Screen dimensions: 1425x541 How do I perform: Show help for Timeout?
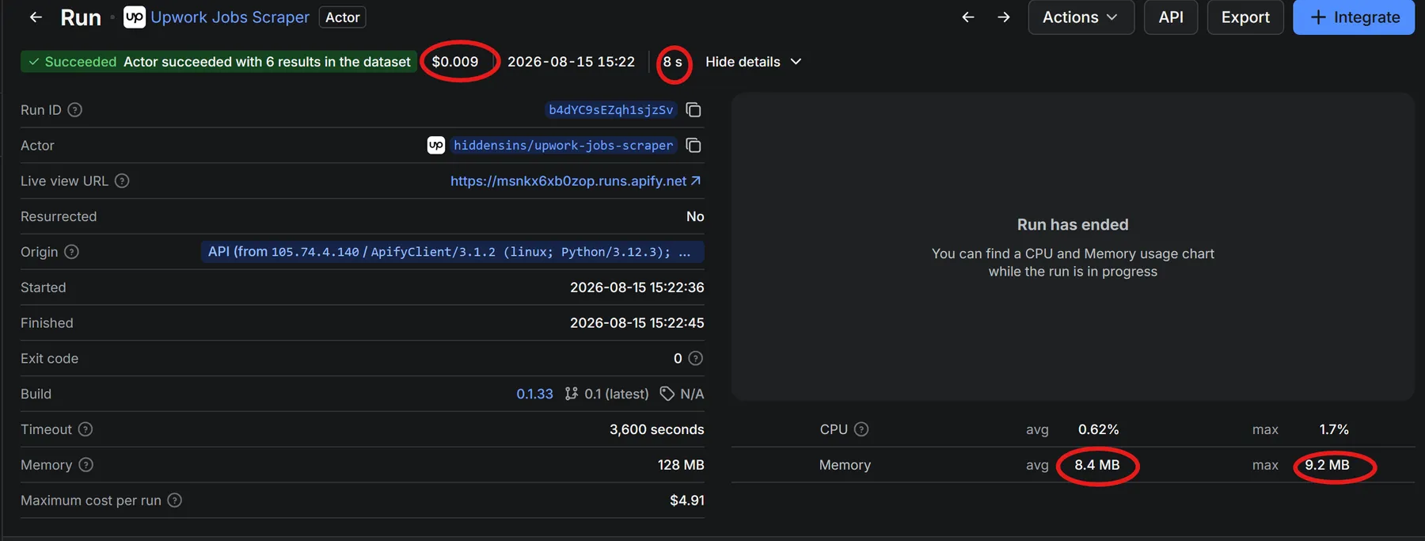coord(85,429)
